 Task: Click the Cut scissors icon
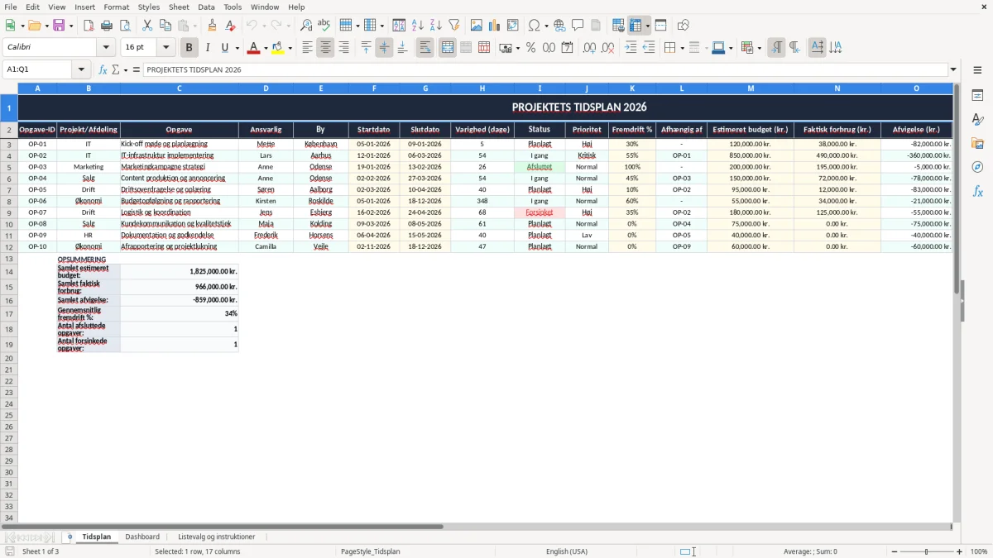point(147,26)
